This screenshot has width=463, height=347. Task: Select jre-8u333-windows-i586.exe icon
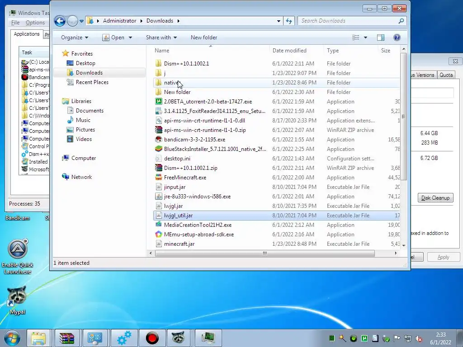(159, 197)
